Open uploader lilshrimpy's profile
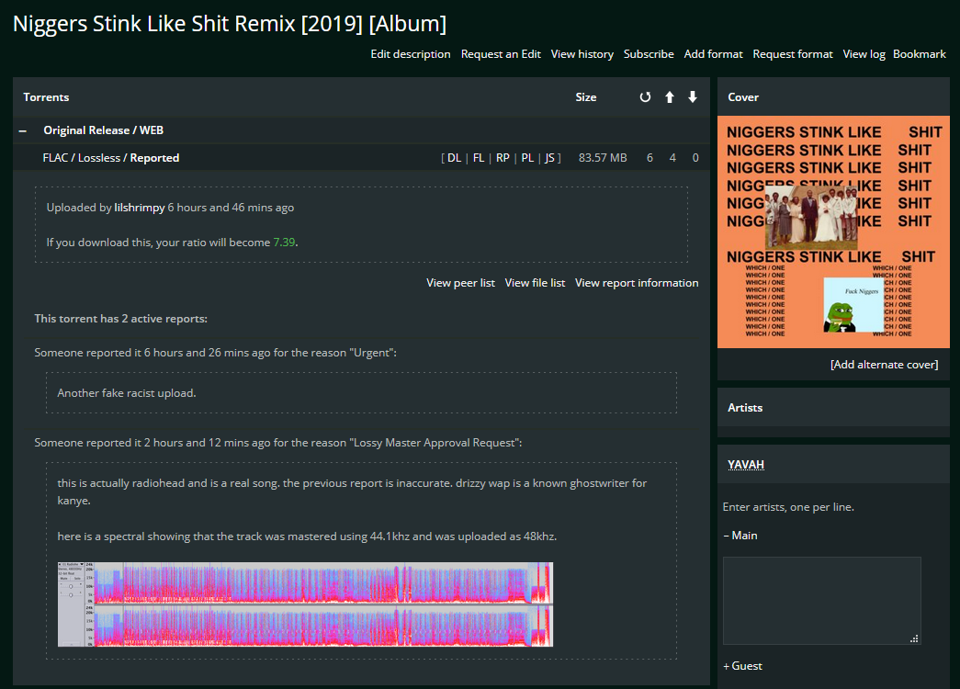 pyautogui.click(x=140, y=208)
